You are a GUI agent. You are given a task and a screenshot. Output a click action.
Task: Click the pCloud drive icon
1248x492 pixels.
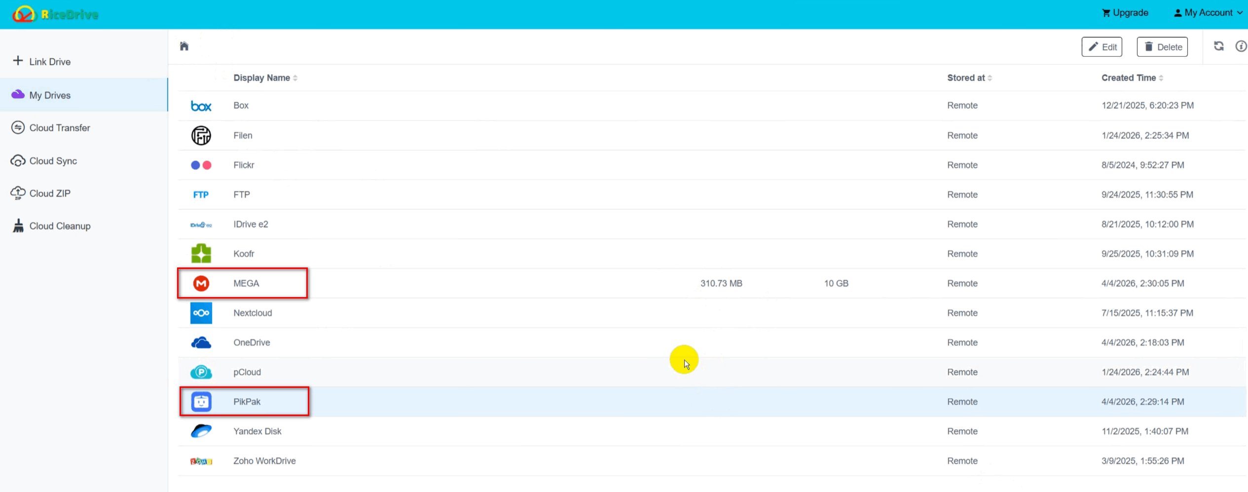pos(201,372)
